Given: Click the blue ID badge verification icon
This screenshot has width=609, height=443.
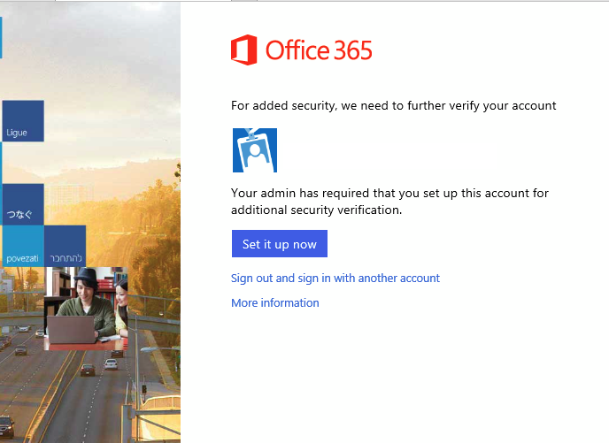Looking at the screenshot, I should tap(254, 150).
